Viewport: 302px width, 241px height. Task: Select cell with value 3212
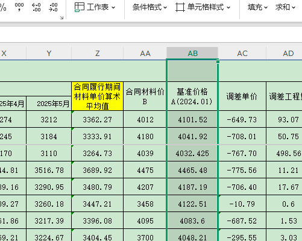tap(49, 119)
